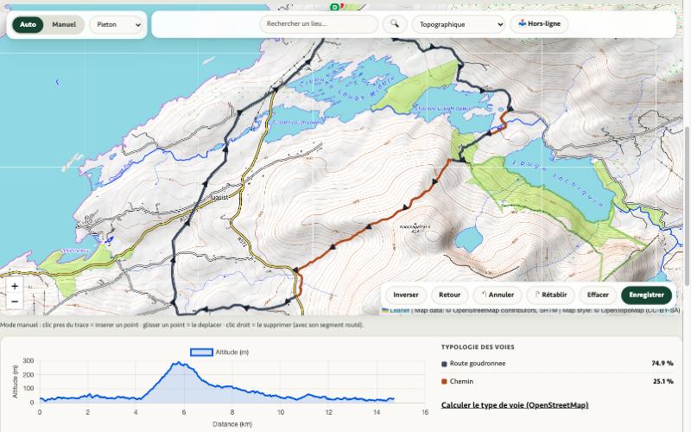Undo last action with Annuler
This screenshot has width=691, height=432.
coord(498,295)
